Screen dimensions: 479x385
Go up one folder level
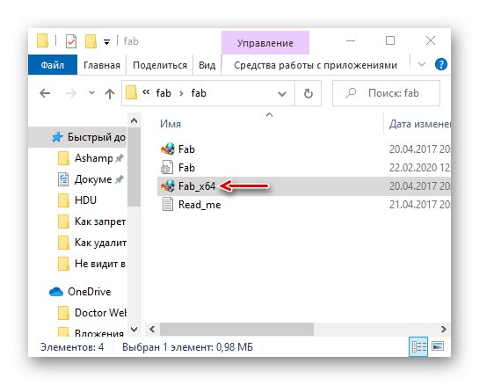(110, 93)
